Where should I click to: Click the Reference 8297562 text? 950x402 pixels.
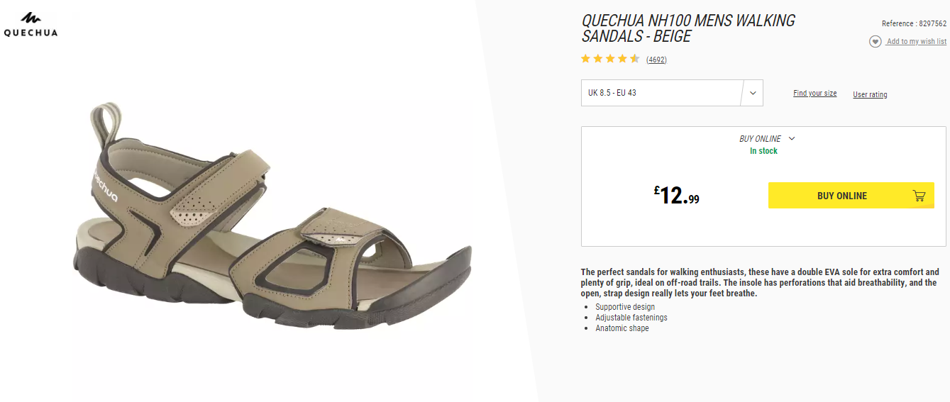914,23
